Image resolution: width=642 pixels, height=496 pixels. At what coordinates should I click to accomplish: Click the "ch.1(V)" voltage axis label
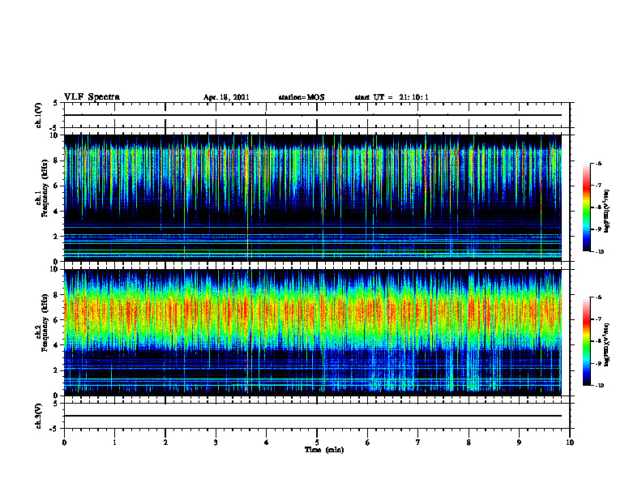tap(39, 115)
